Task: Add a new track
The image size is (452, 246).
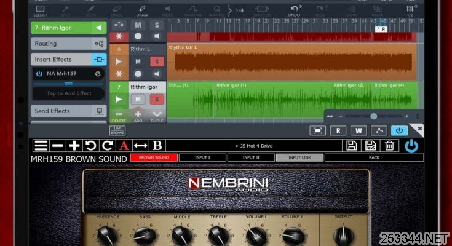Action: [x=138, y=116]
